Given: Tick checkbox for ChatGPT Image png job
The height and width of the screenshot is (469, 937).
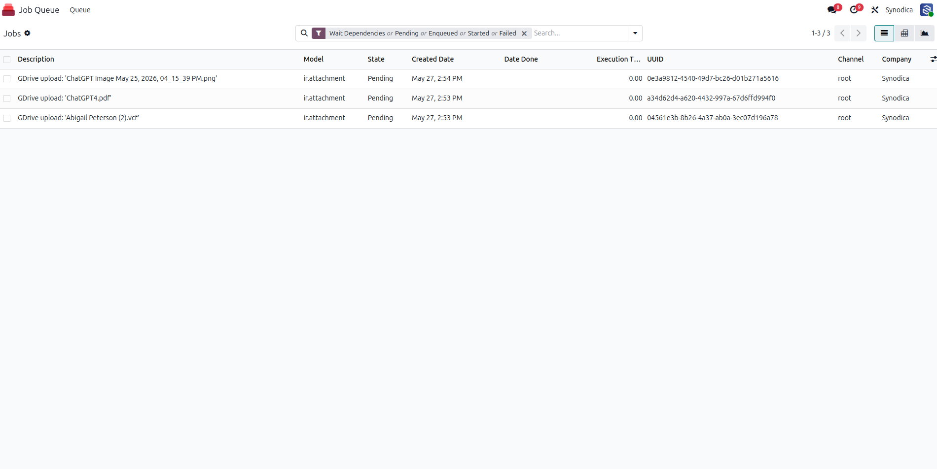Looking at the screenshot, I should (7, 79).
